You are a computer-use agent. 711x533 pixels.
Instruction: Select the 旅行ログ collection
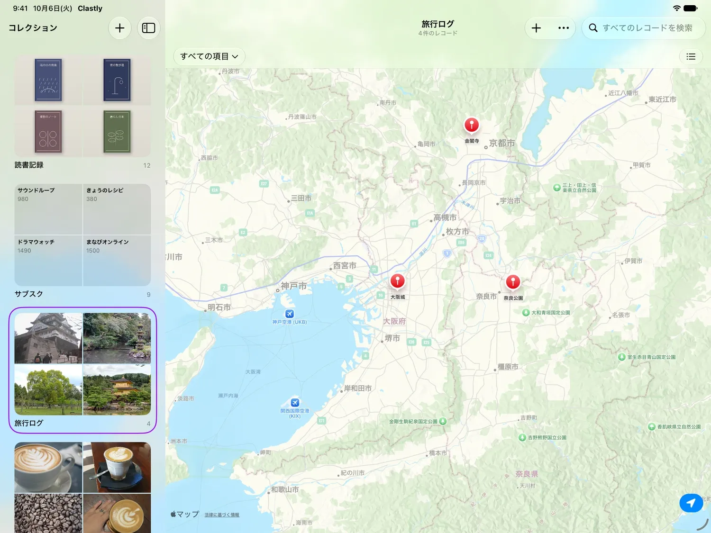click(x=82, y=370)
